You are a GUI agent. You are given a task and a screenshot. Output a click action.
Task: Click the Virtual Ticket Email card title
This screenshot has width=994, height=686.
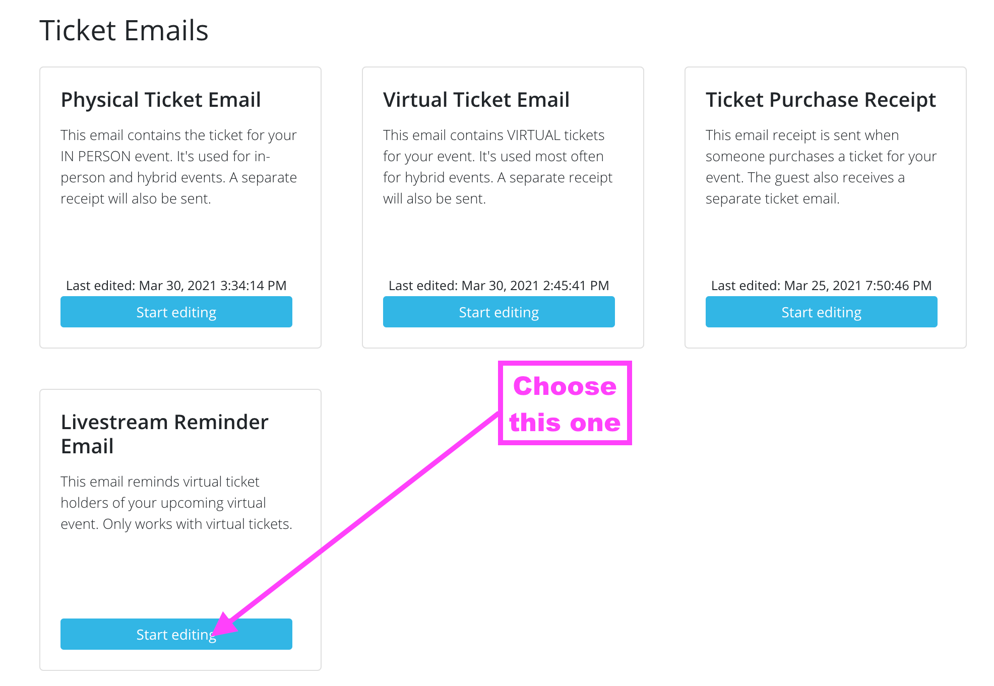click(476, 100)
